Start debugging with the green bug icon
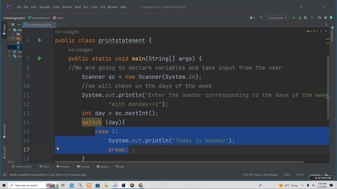 300,18
